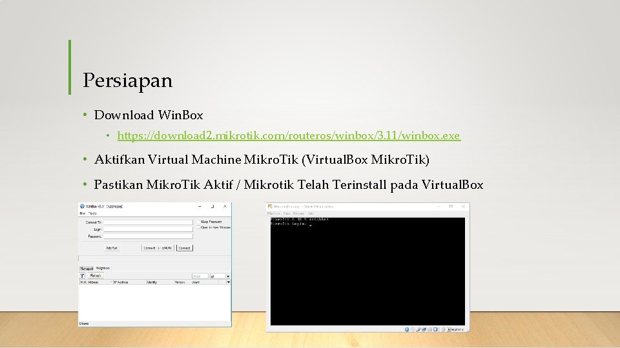Click the 'Download WinBox' bullet text
The height and width of the screenshot is (348, 620).
point(149,115)
